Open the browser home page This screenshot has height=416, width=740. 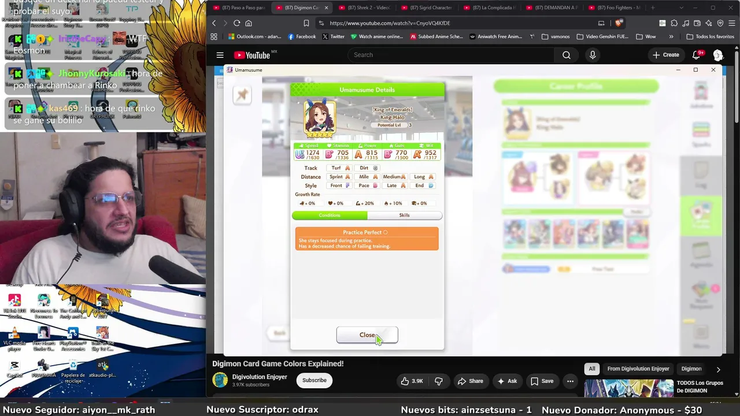click(x=249, y=23)
